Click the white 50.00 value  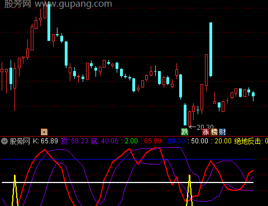coord(199,141)
